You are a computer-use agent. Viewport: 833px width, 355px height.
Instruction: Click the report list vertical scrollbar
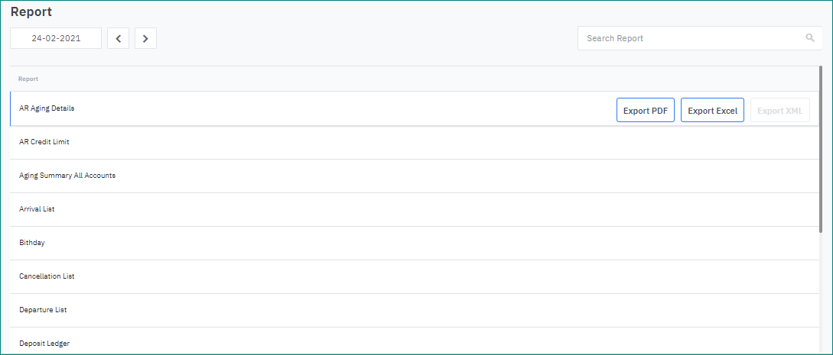click(820, 153)
